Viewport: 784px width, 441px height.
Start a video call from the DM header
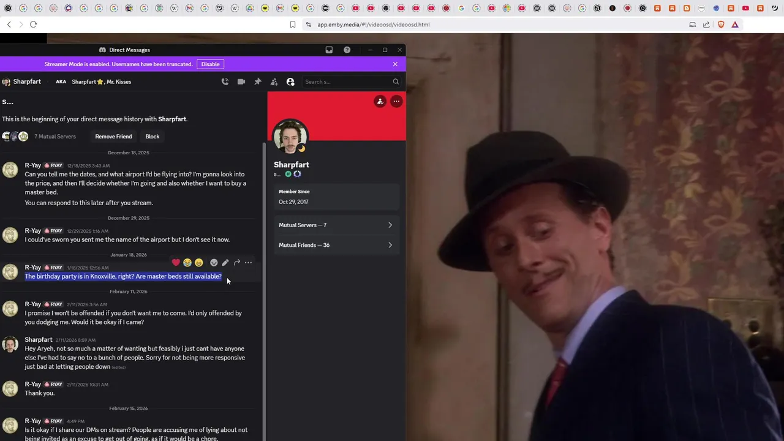coord(241,81)
